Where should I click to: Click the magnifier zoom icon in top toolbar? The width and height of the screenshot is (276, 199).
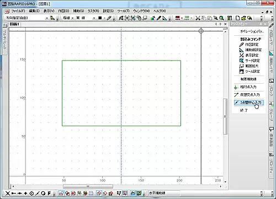pos(221,18)
